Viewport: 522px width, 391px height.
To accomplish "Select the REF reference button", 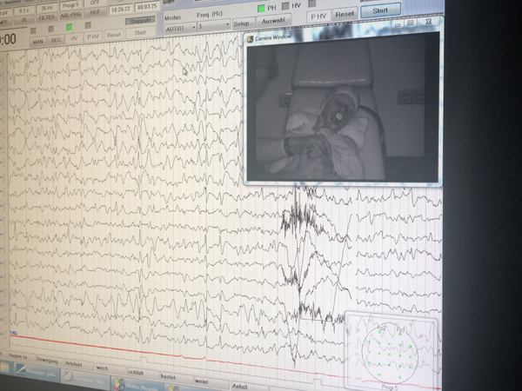I will 95,12.
